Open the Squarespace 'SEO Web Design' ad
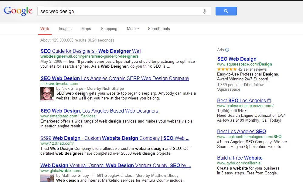 (237, 59)
